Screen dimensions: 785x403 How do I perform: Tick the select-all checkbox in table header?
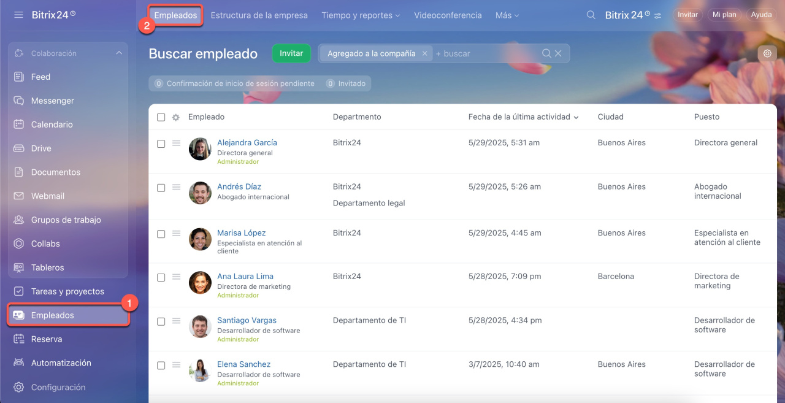tap(161, 117)
